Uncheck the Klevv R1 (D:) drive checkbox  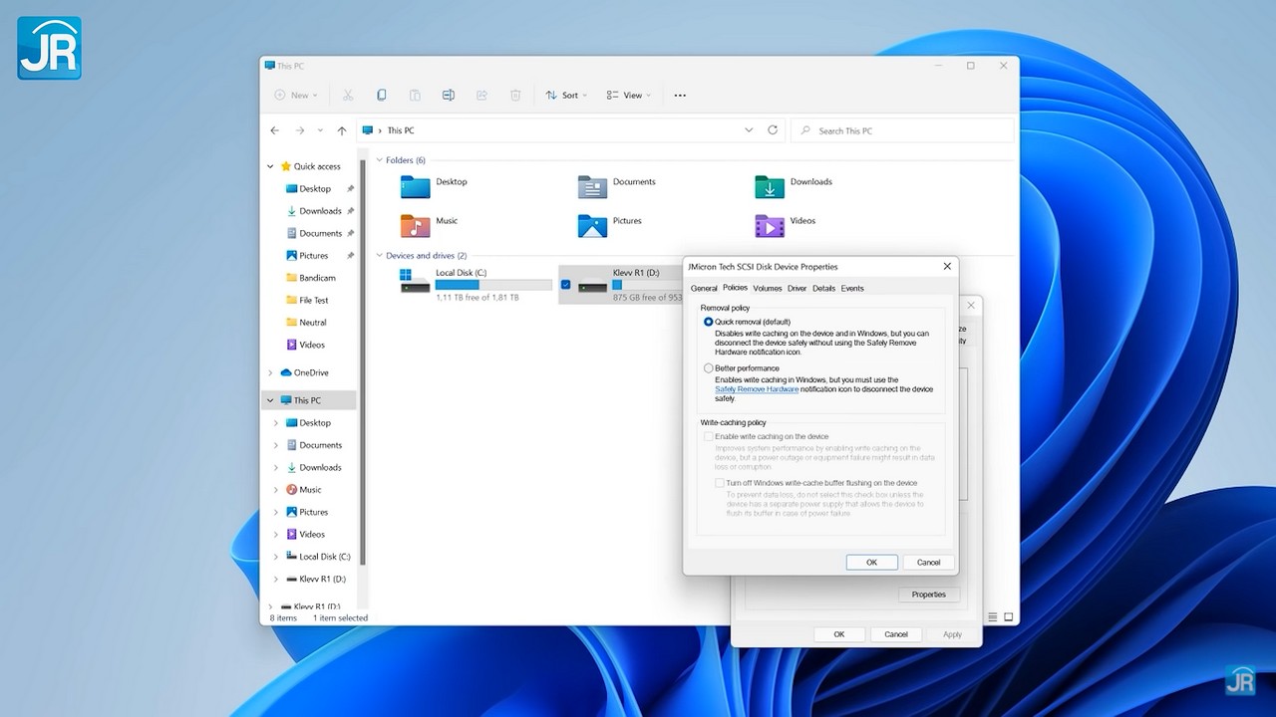pyautogui.click(x=566, y=285)
